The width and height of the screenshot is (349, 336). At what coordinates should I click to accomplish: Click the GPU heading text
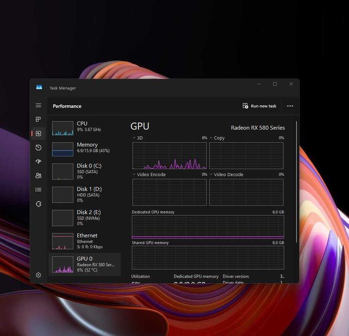140,126
